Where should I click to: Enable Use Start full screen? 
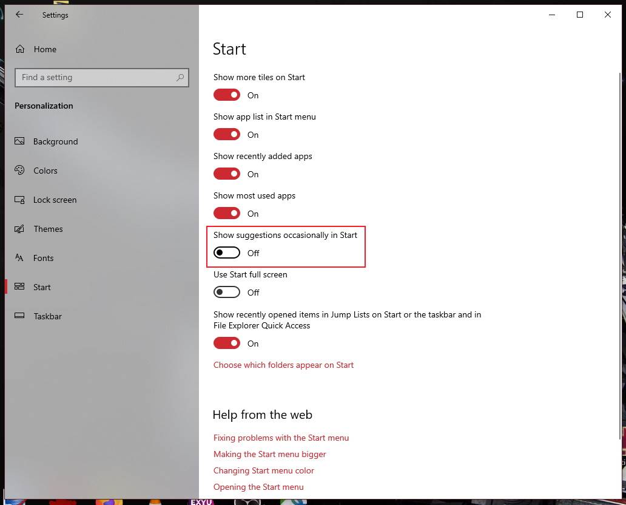point(226,292)
